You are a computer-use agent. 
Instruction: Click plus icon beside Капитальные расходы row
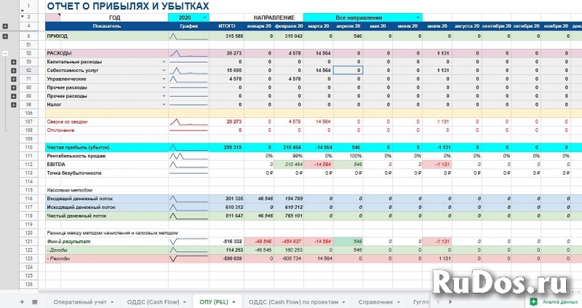[x=15, y=62]
